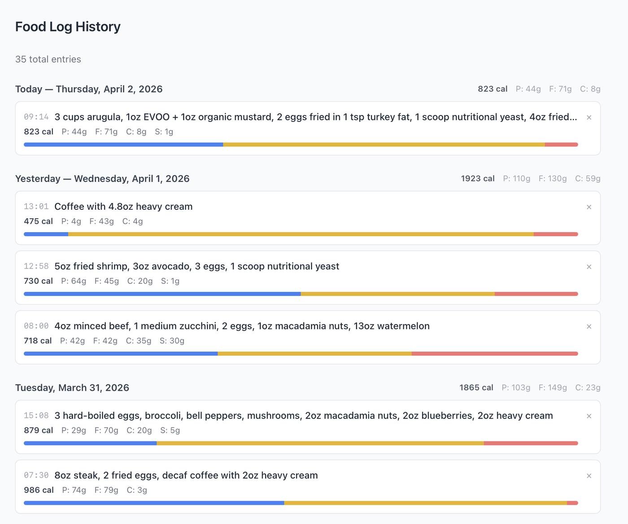This screenshot has height=524, width=628.
Task: Click the macro bar of the coffee entry
Action: (x=301, y=234)
